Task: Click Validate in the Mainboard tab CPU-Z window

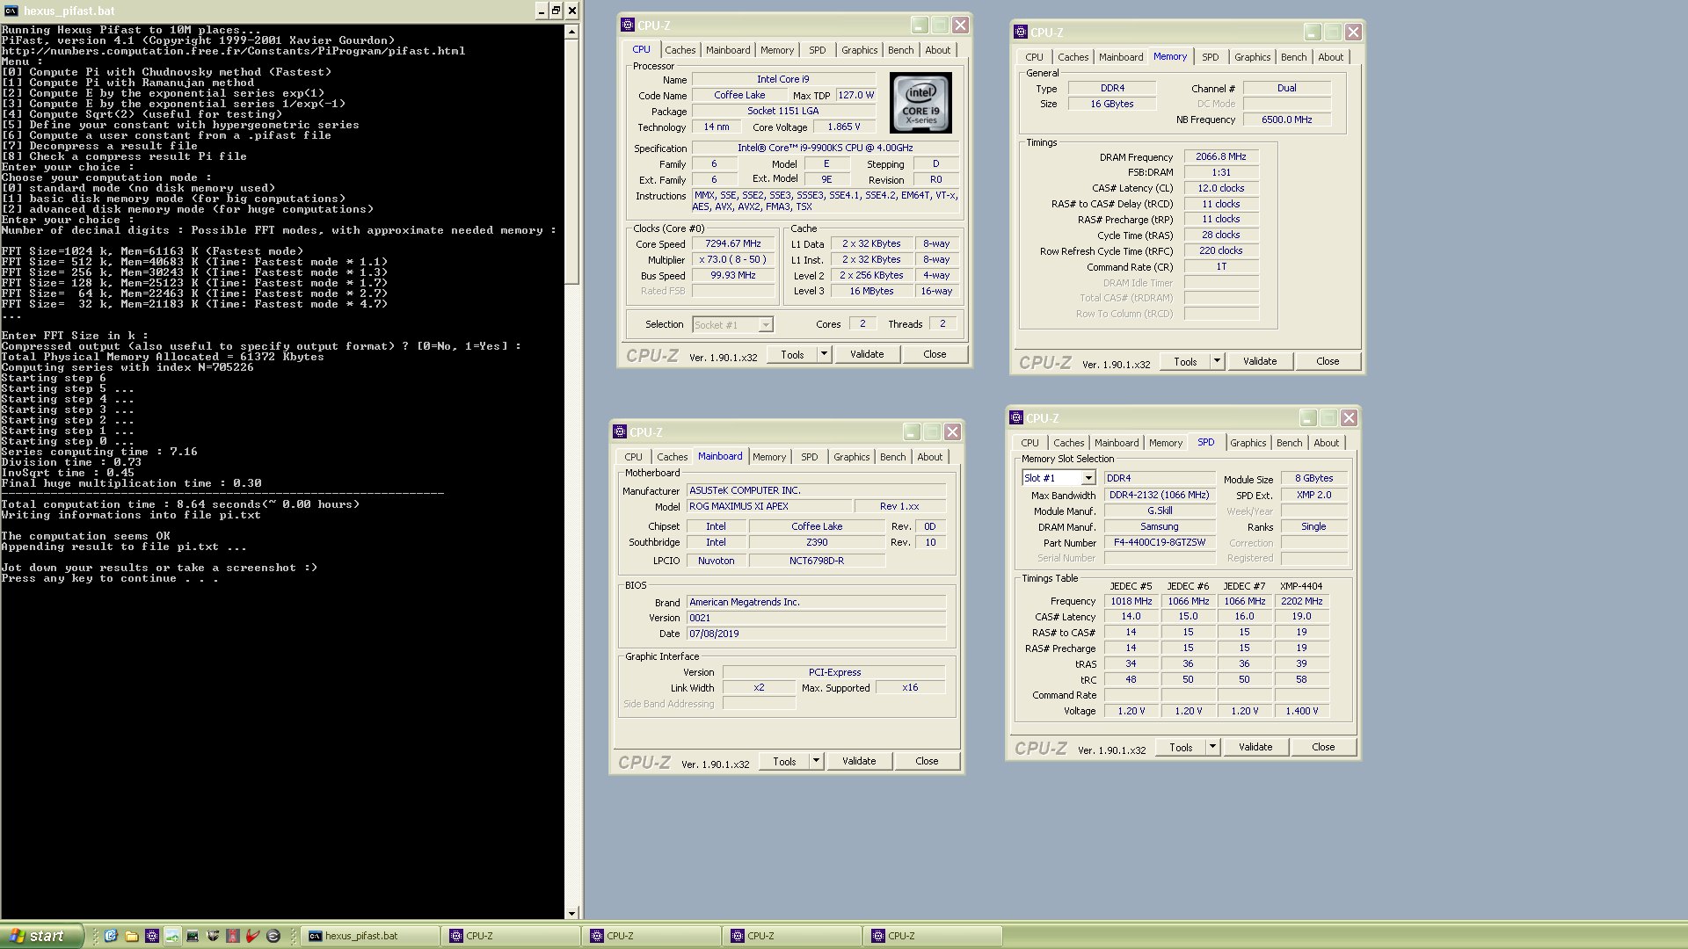Action: click(859, 761)
